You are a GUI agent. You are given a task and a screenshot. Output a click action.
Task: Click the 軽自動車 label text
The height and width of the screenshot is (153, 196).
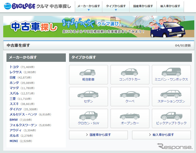89,79
